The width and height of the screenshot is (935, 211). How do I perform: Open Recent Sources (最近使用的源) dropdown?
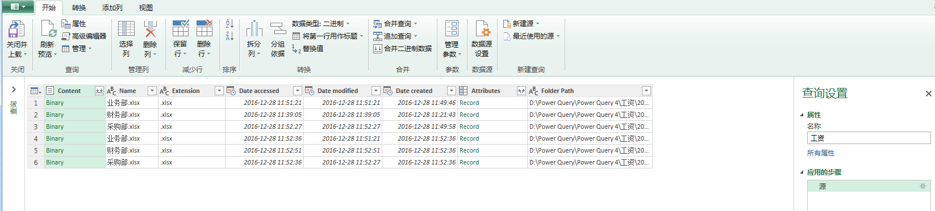531,36
